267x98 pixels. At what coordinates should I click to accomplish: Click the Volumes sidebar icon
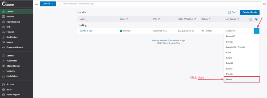click(x=3, y=17)
